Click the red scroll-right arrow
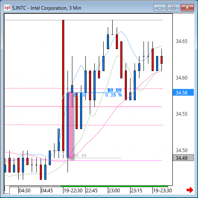198x198 pixels. 190,190
